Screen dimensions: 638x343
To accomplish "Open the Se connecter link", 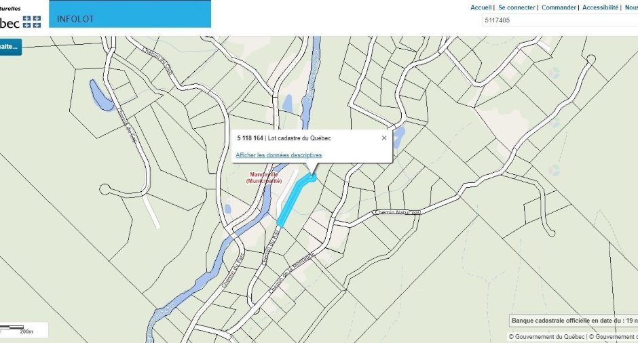I will pos(517,7).
